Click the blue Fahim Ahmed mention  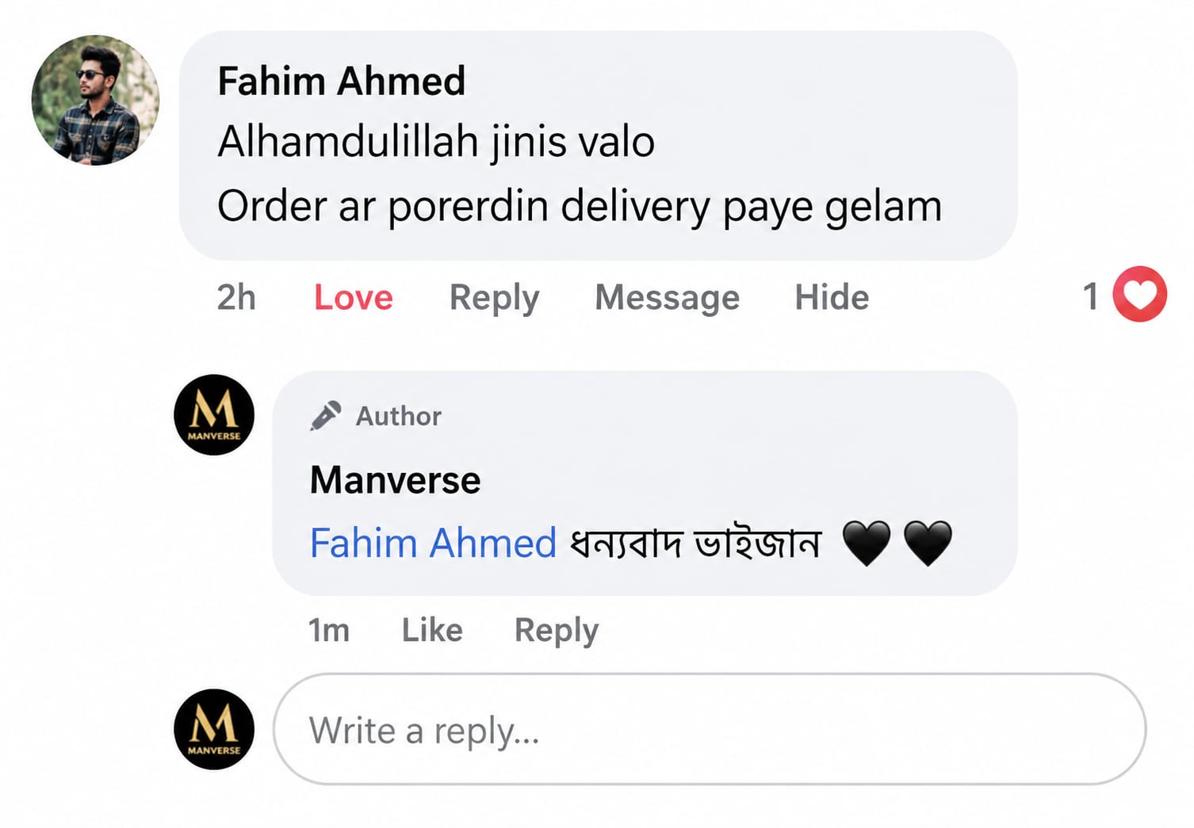pyautogui.click(x=433, y=544)
